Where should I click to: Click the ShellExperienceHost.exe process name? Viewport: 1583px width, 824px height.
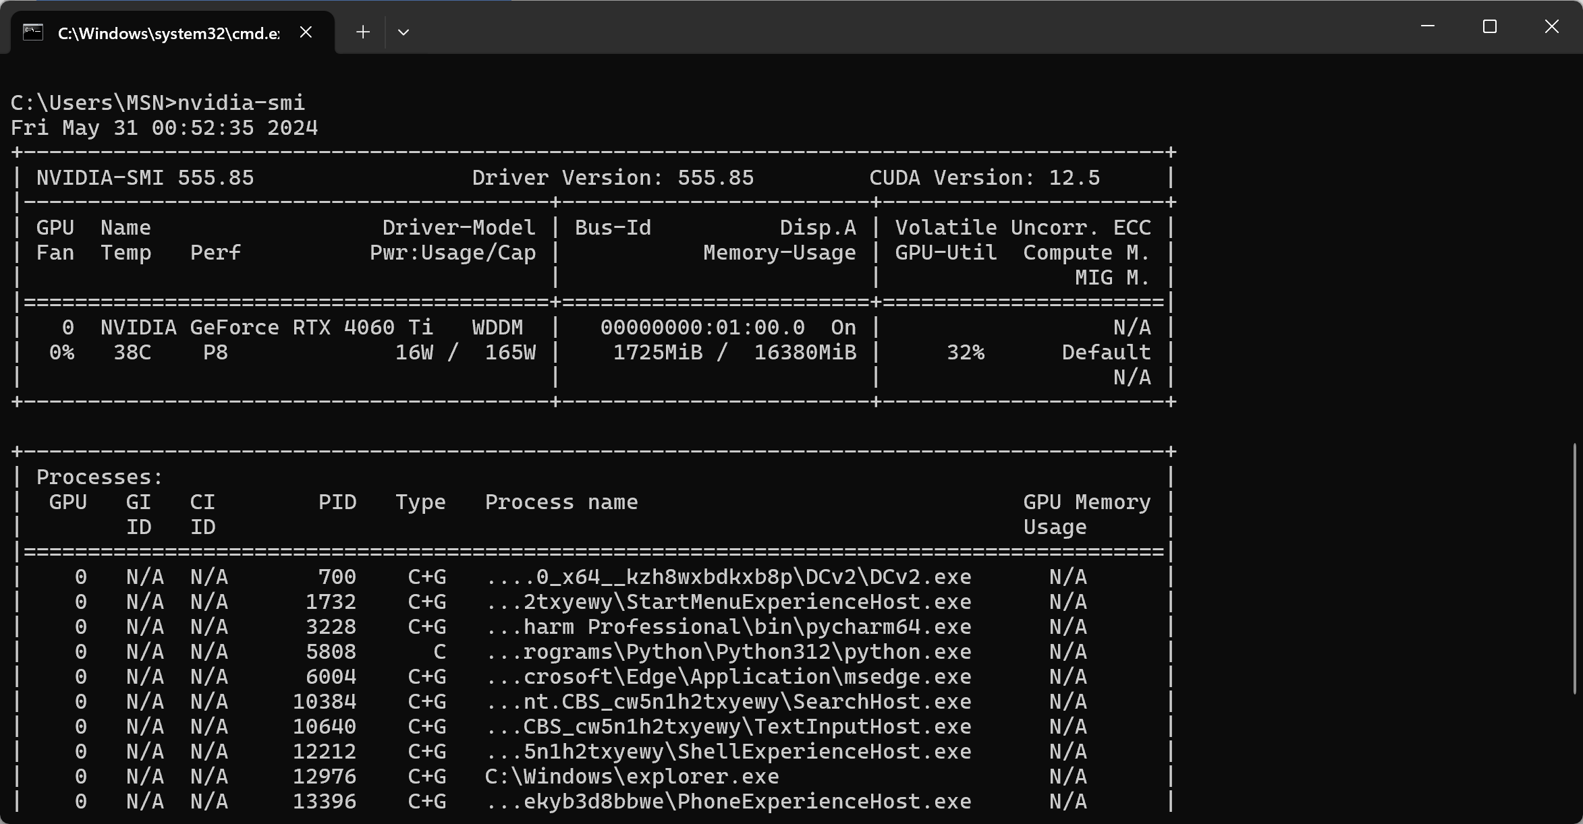(728, 751)
